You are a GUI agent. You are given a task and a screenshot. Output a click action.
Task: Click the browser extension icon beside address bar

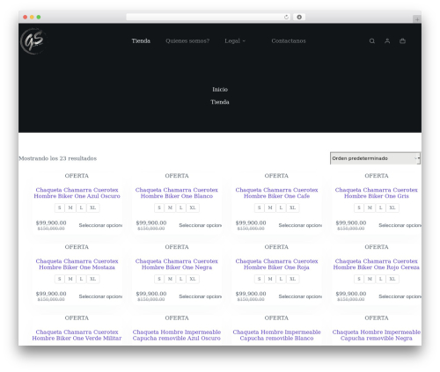click(x=299, y=17)
